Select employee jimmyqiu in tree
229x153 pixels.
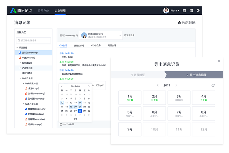(34, 124)
